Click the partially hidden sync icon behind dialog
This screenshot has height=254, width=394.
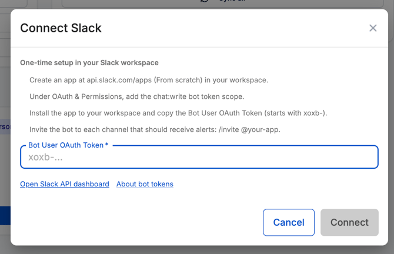click(x=205, y=1)
